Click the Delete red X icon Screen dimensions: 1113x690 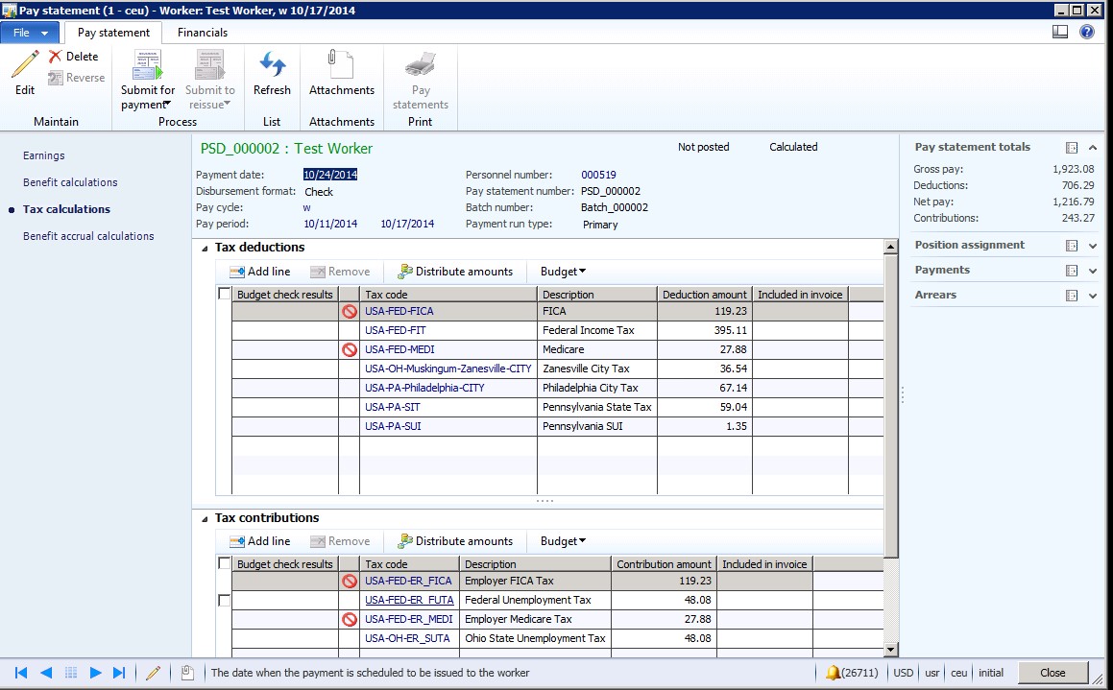[56, 57]
